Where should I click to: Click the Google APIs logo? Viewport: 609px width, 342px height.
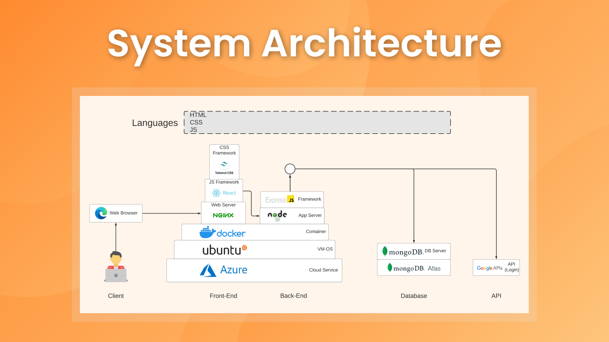(490, 268)
